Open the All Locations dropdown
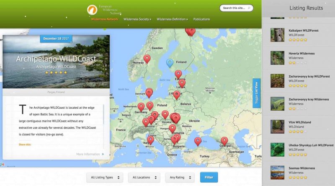 (144, 178)
